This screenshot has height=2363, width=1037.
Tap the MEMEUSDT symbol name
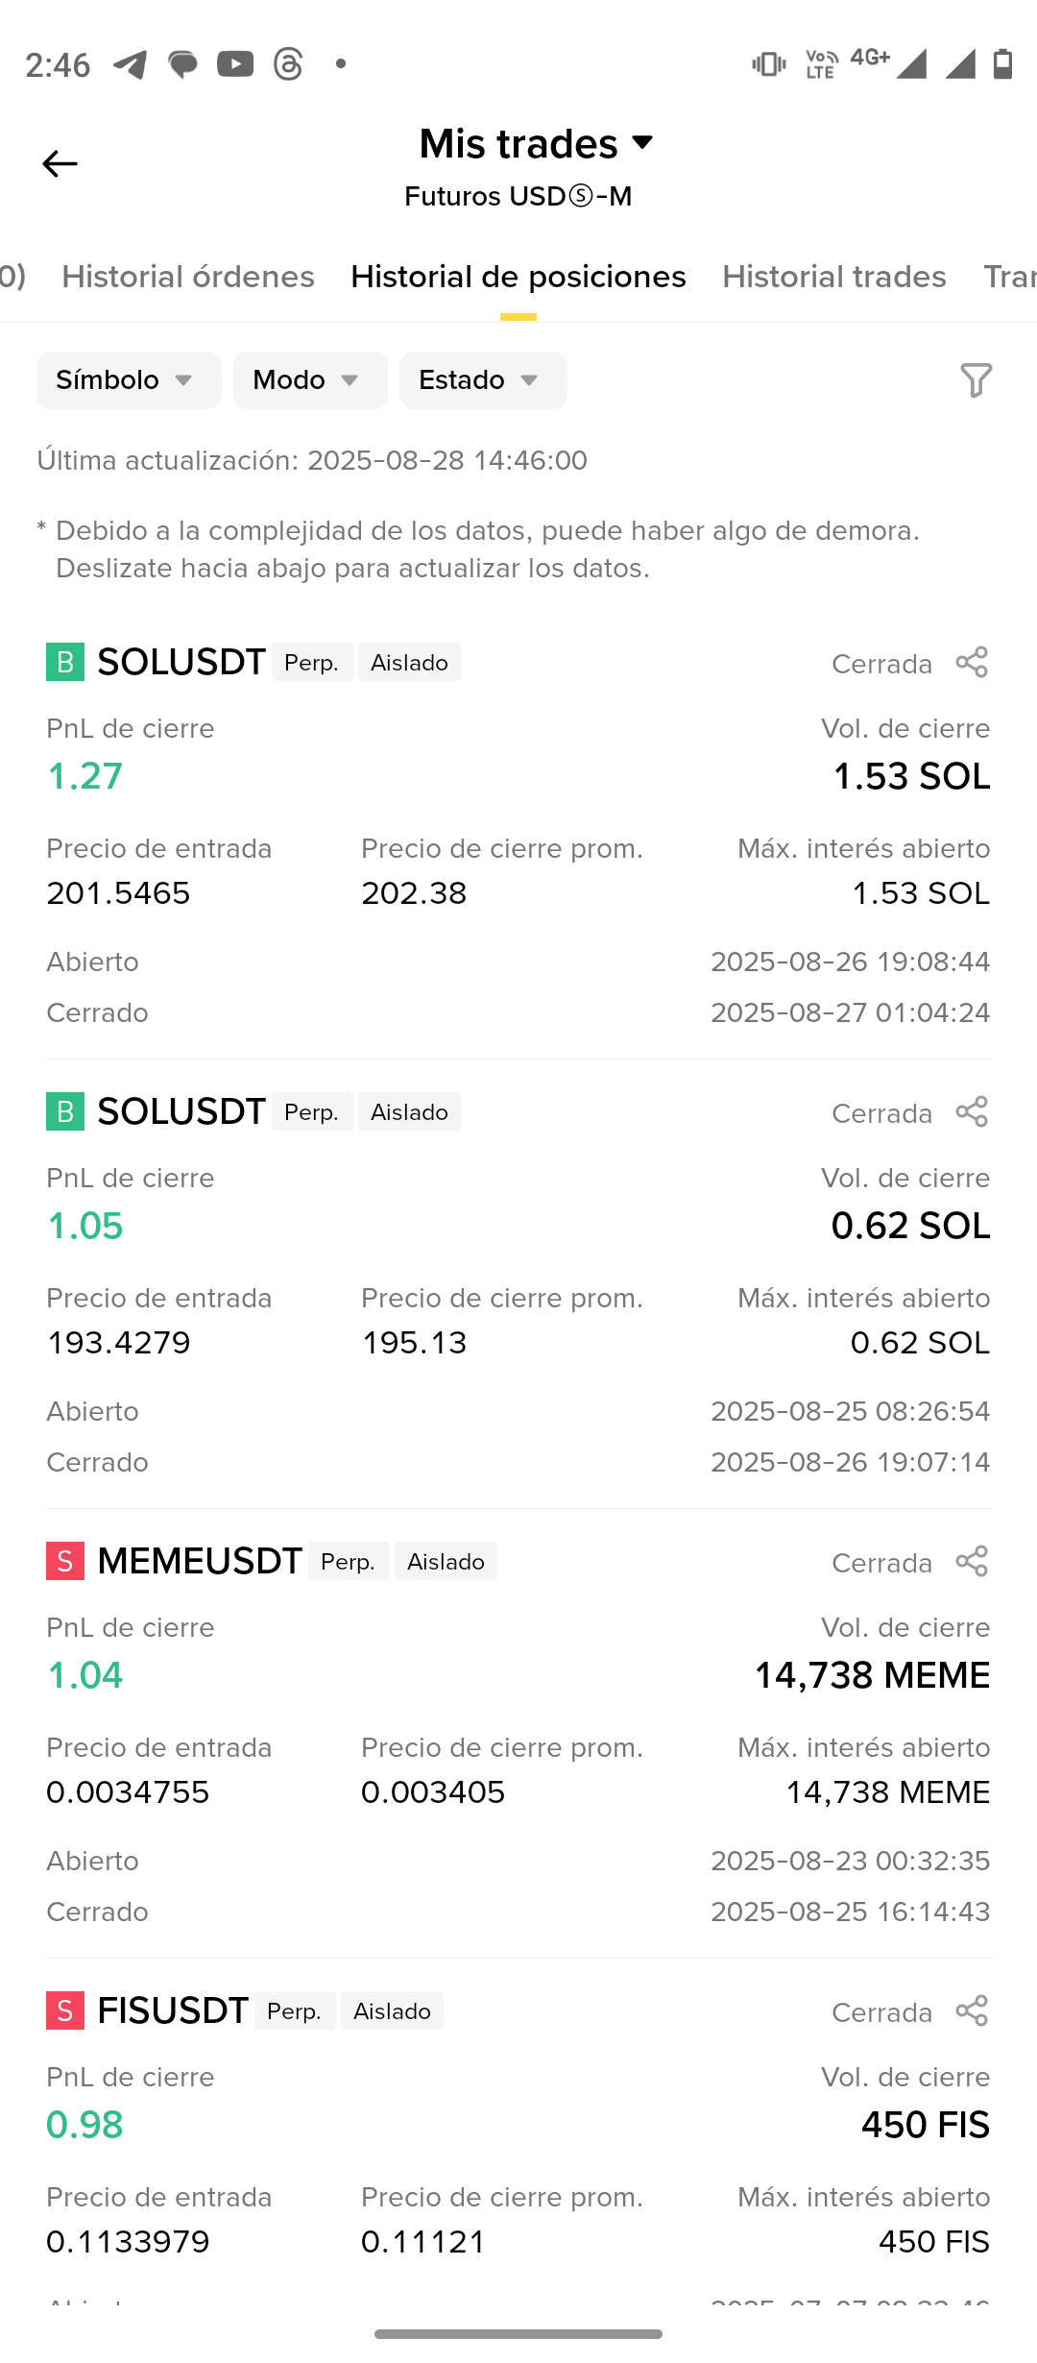click(x=200, y=1561)
